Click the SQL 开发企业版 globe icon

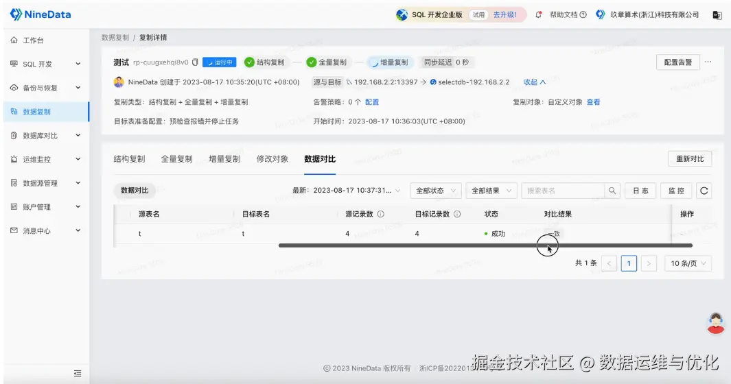click(402, 15)
